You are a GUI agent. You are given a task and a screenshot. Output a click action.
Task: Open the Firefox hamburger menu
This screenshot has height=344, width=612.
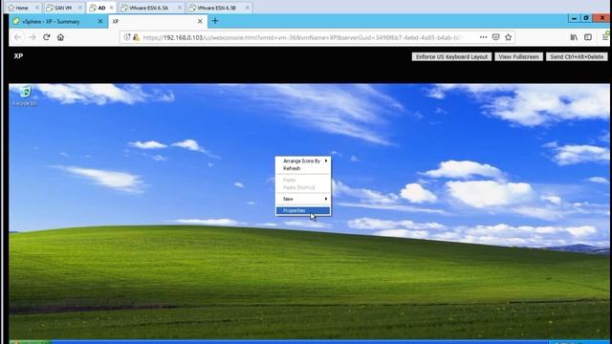click(x=604, y=37)
